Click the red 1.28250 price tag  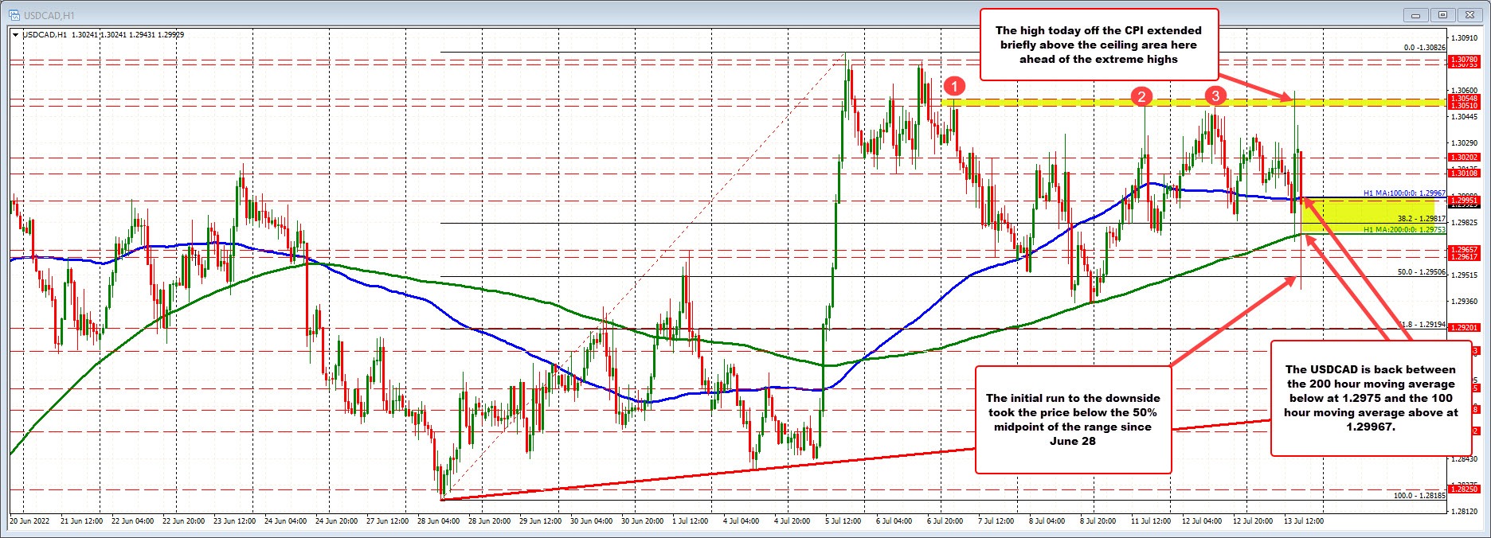point(1464,489)
